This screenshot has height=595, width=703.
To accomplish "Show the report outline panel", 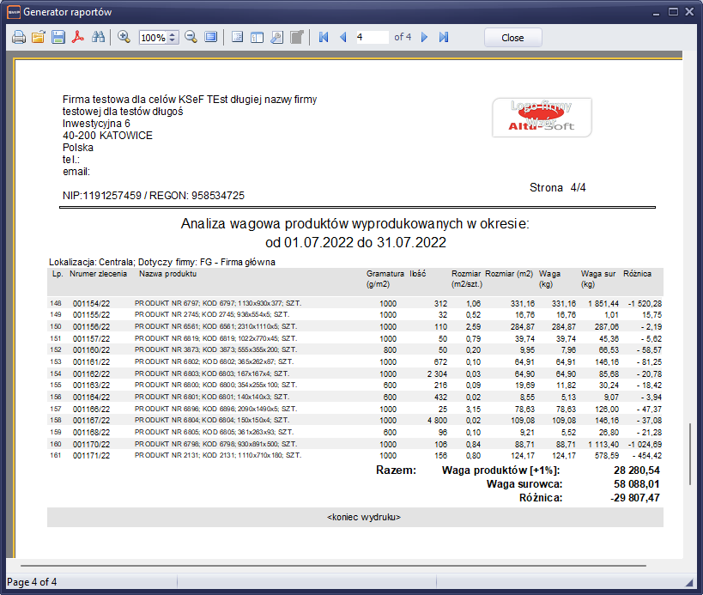I will tap(238, 38).
